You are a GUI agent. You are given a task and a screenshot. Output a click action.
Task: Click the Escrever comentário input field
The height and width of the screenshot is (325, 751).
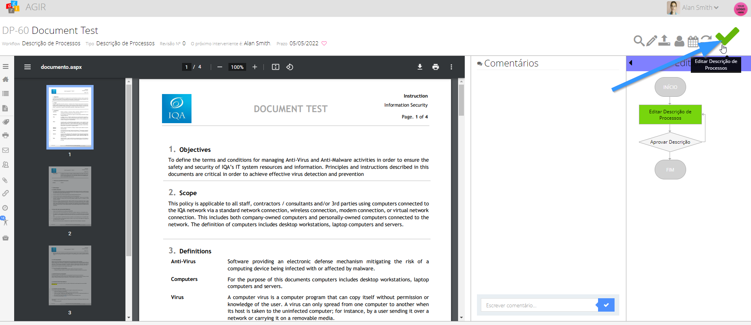539,305
